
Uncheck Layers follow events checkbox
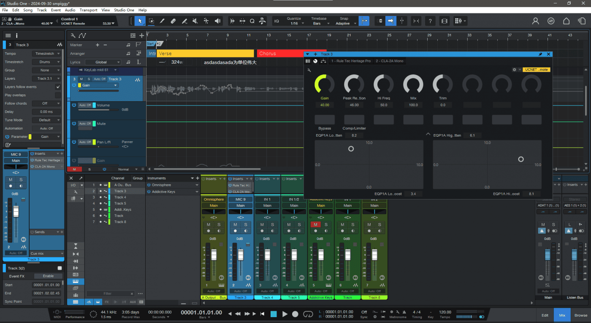[58, 87]
